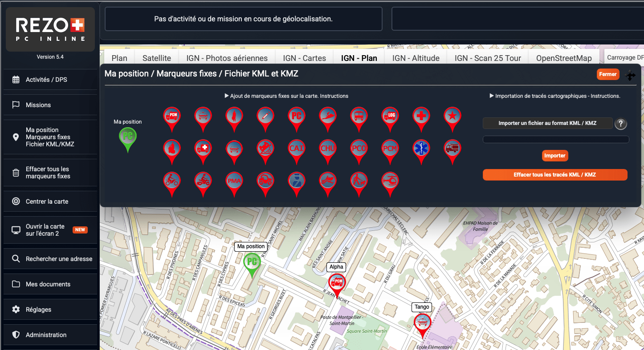Click the 'Ma position' label on map
Viewport: 644px width, 350px height.
click(x=251, y=246)
